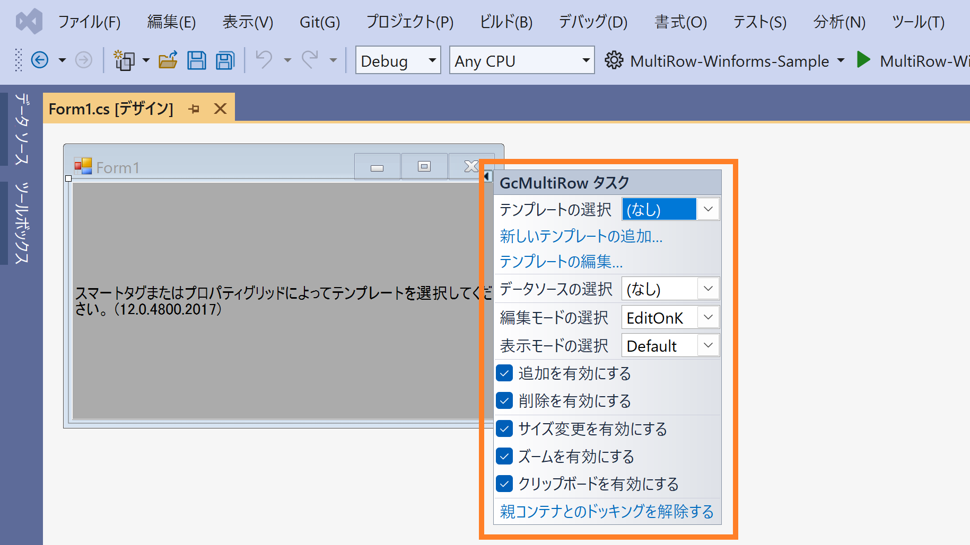Pin the Form1.cs design tab

[194, 109]
